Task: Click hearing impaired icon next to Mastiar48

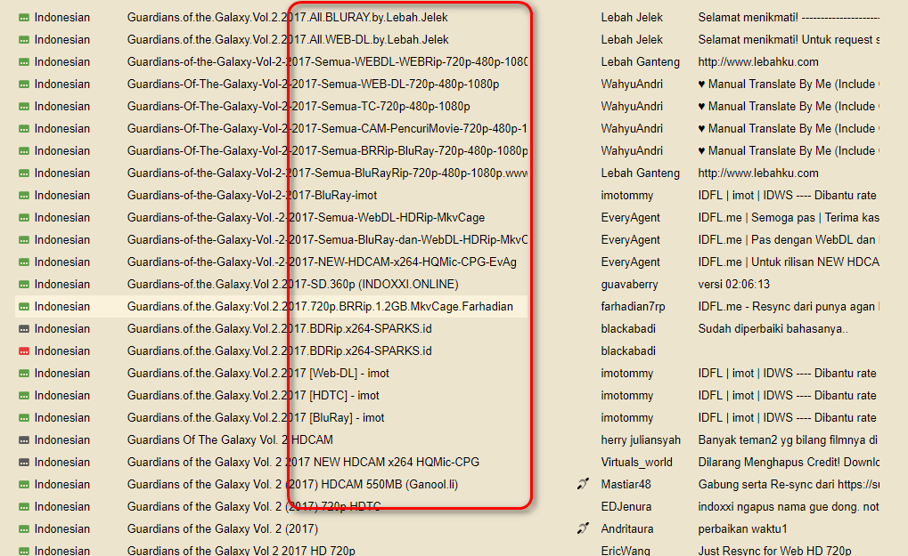Action: (583, 484)
